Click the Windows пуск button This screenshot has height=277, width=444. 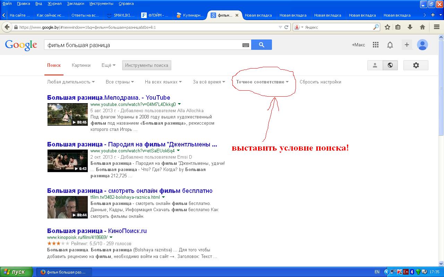pos(16,272)
